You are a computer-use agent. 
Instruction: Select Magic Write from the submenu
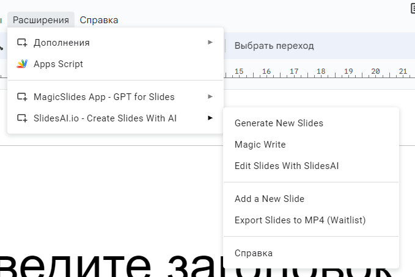[260, 145]
